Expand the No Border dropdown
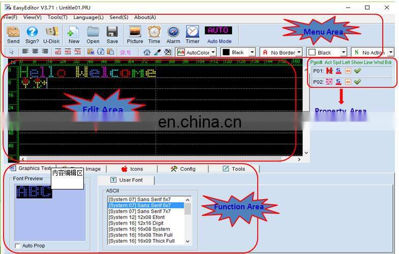Screen dimensions: 399x254 [298, 52]
